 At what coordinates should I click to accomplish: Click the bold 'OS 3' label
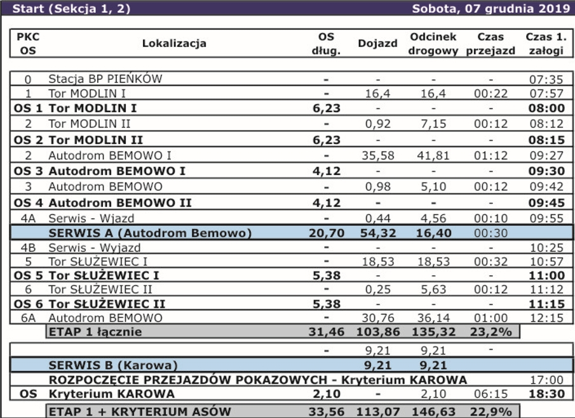28,171
